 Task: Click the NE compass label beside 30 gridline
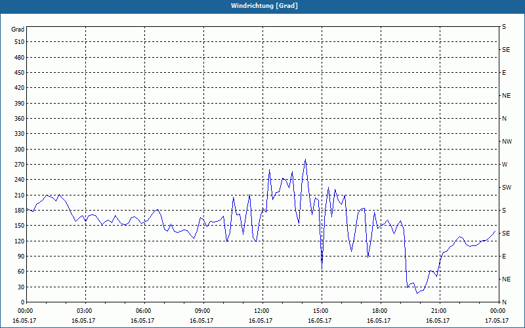tap(506, 279)
